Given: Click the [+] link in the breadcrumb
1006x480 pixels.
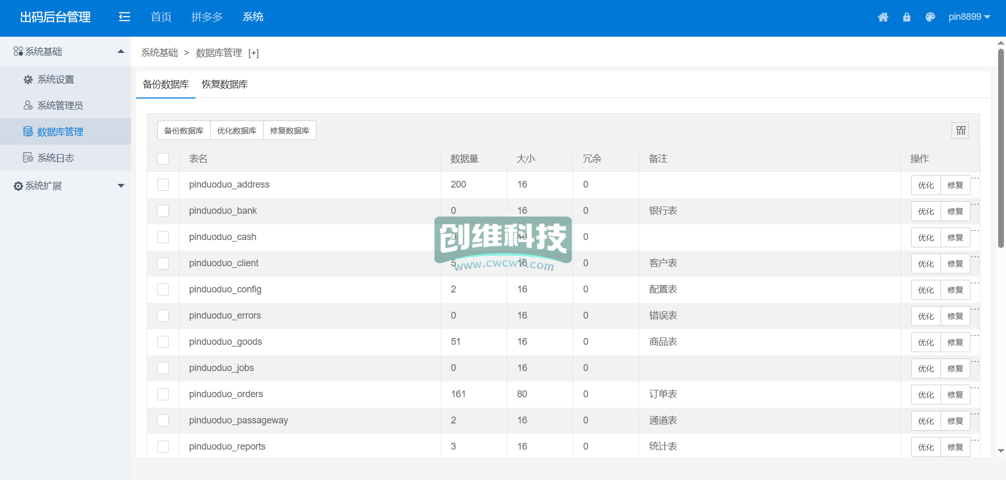Looking at the screenshot, I should click(254, 53).
